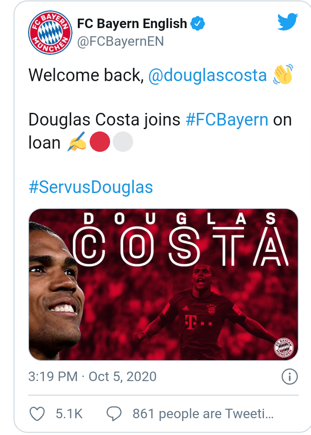311x435 pixels.
Task: Click the waving hand emoji
Action: tap(283, 74)
